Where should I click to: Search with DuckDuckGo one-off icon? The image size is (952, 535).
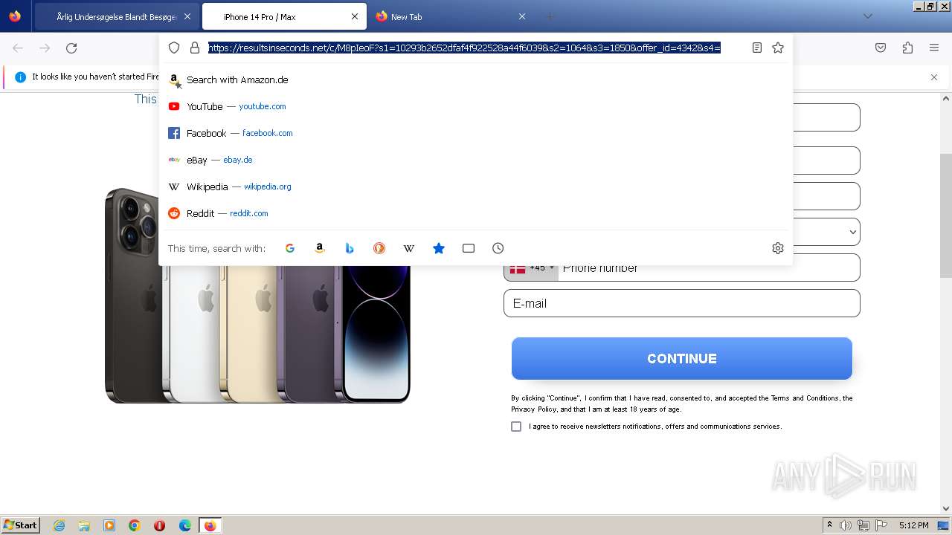[379, 248]
